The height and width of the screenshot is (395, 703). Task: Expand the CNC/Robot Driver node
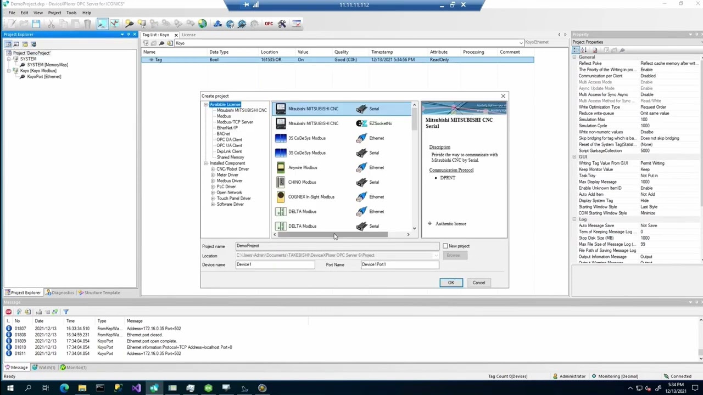[x=213, y=169]
